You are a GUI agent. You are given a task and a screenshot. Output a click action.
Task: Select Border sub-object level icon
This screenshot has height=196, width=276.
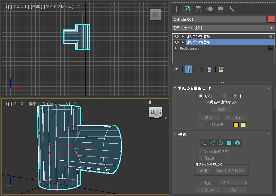click(221, 143)
